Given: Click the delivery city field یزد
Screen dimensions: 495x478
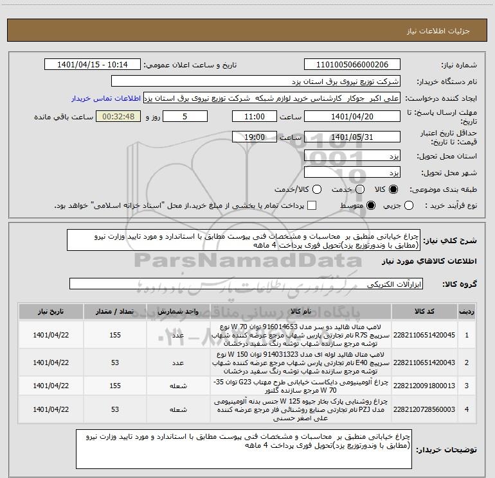Looking at the screenshot, I should pos(352,173).
